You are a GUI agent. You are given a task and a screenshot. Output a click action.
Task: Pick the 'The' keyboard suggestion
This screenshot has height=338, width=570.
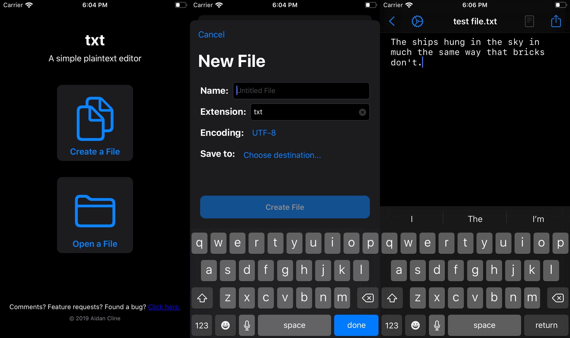475,219
